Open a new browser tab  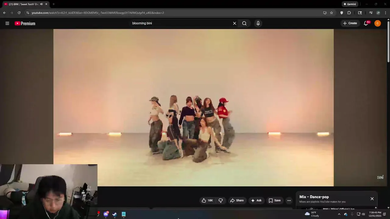tap(54, 4)
